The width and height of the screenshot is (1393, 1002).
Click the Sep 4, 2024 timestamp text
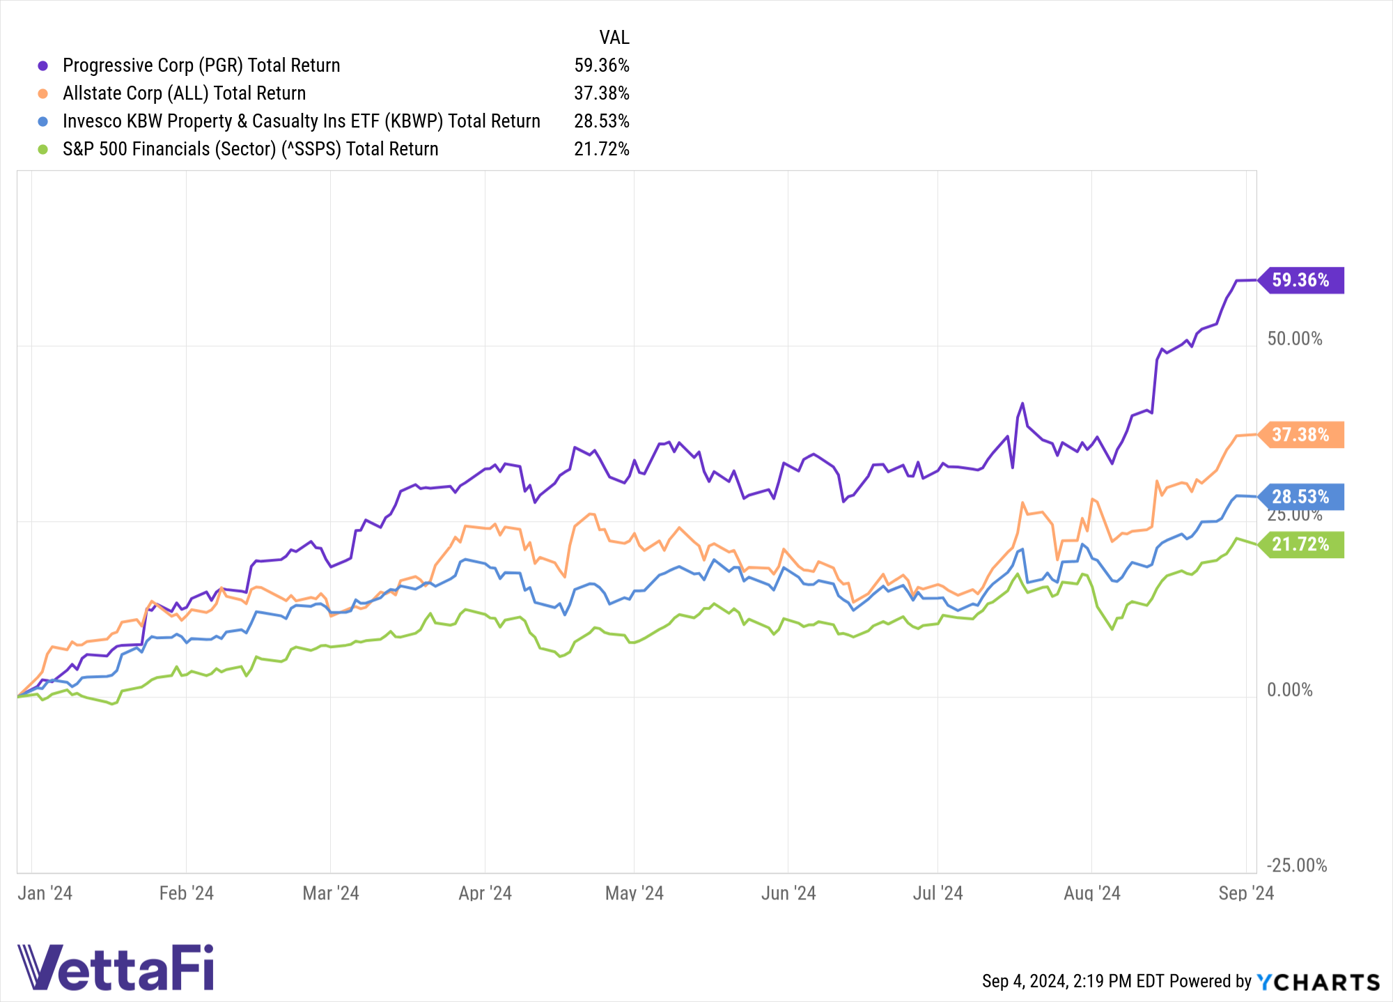click(x=1073, y=981)
